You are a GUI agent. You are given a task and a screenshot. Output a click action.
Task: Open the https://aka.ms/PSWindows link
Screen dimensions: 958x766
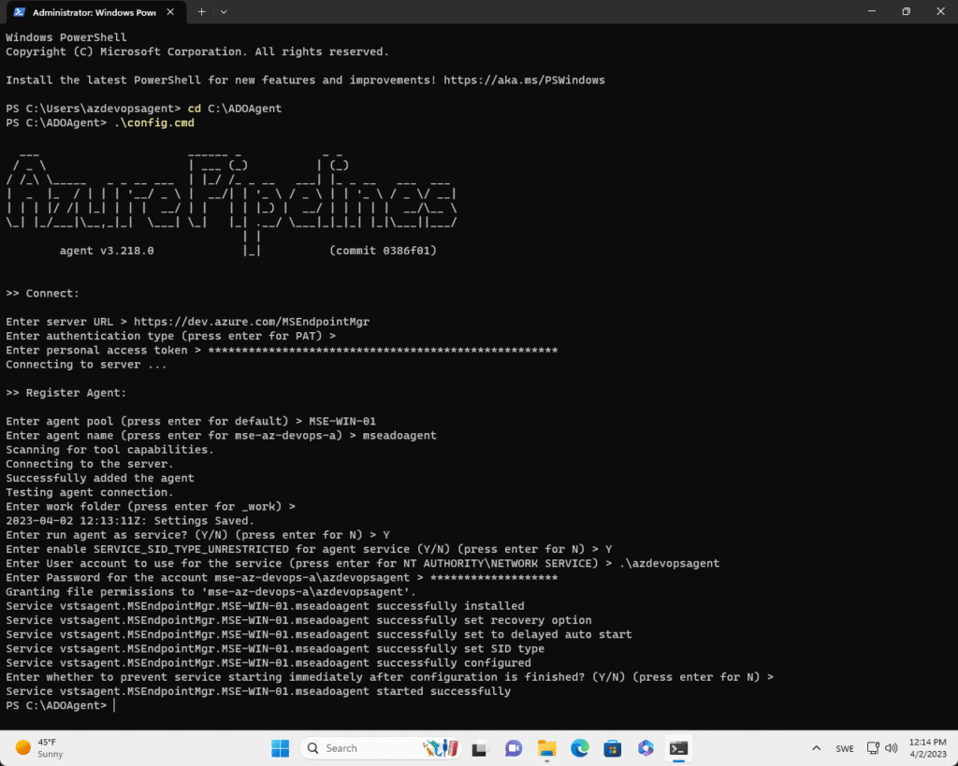tap(524, 80)
